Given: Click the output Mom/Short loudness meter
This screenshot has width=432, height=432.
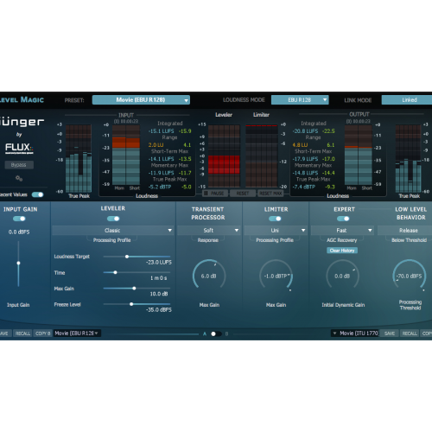Looking at the screenshot, I should (x=359, y=155).
